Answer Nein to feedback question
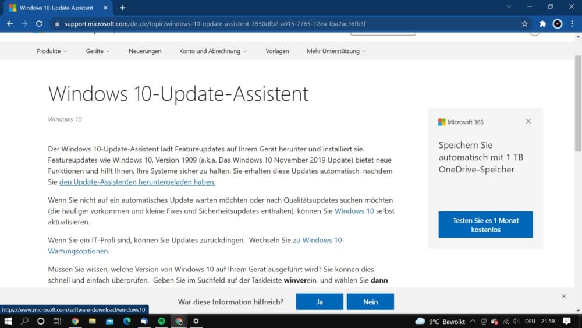This screenshot has width=582, height=328. (x=370, y=302)
